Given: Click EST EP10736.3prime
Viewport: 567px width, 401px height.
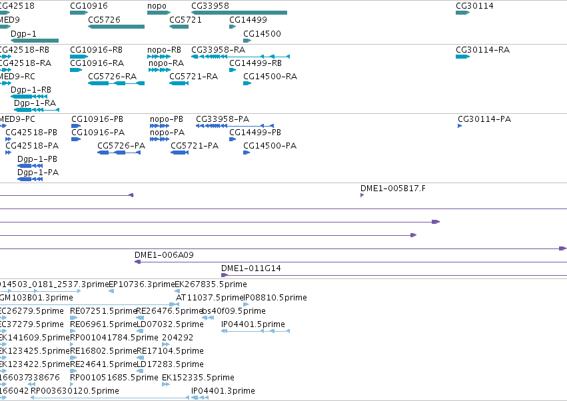Looking at the screenshot, I should coord(142,284).
